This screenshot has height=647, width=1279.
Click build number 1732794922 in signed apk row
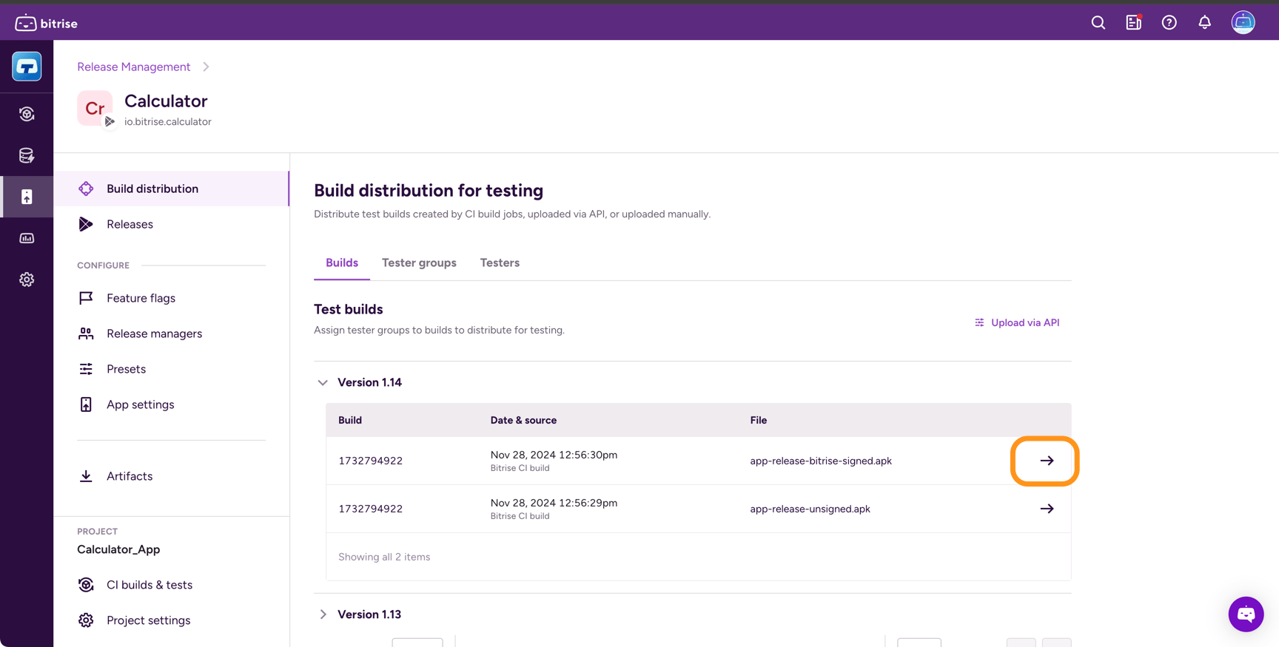pos(371,461)
